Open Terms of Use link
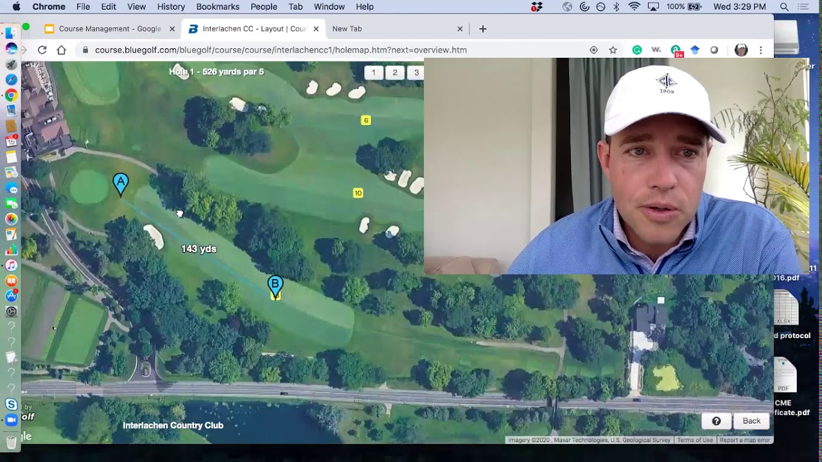The image size is (822, 462). coord(695,440)
